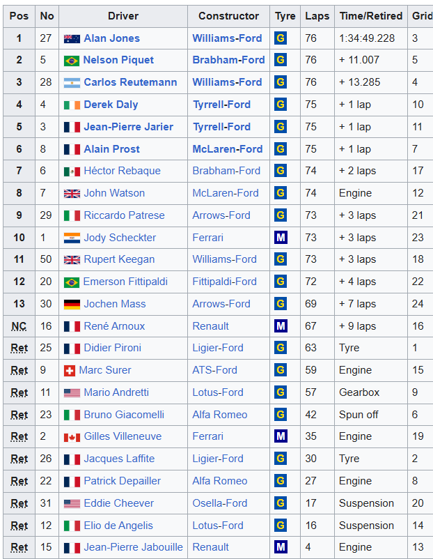This screenshot has height=559, width=433.
Task: Open Osella-Ford constructor link
Action: pyautogui.click(x=220, y=503)
